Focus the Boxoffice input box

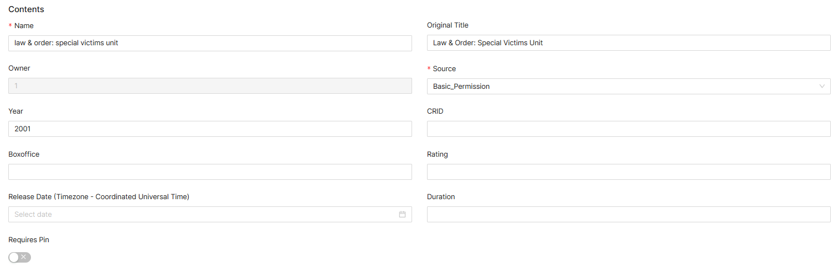point(210,172)
